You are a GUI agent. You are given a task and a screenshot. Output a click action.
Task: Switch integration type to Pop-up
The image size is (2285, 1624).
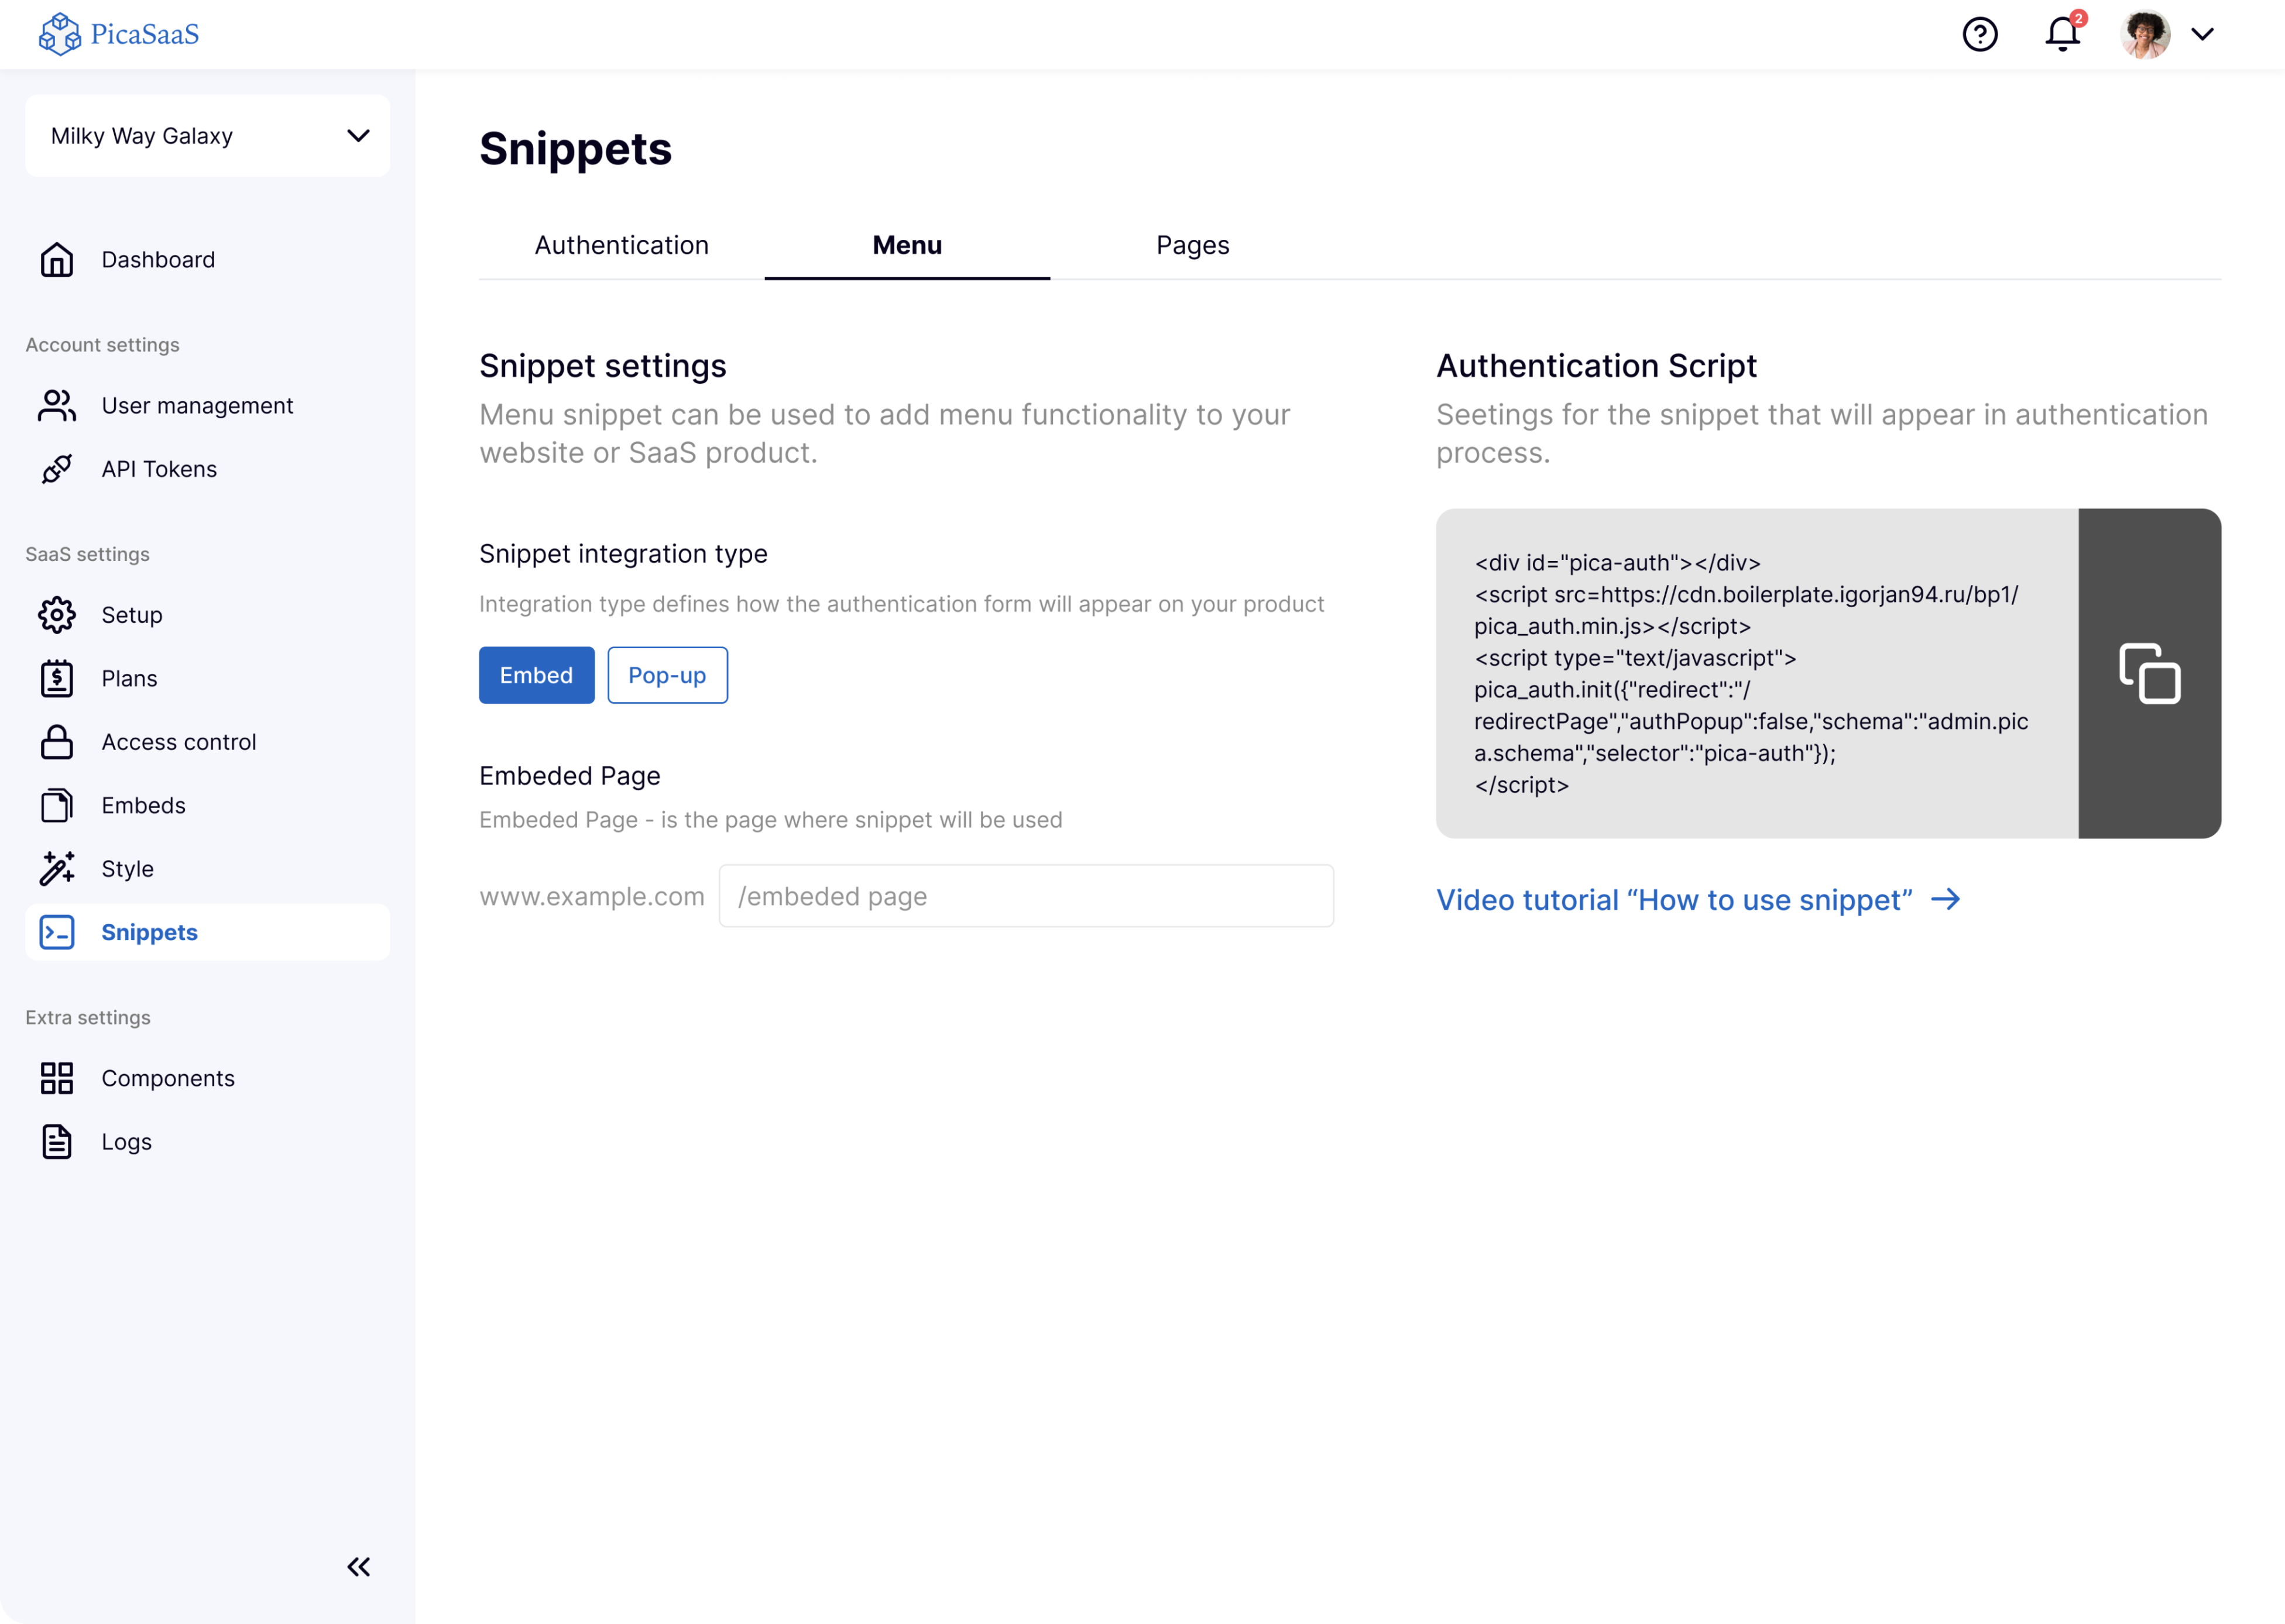[666, 675]
